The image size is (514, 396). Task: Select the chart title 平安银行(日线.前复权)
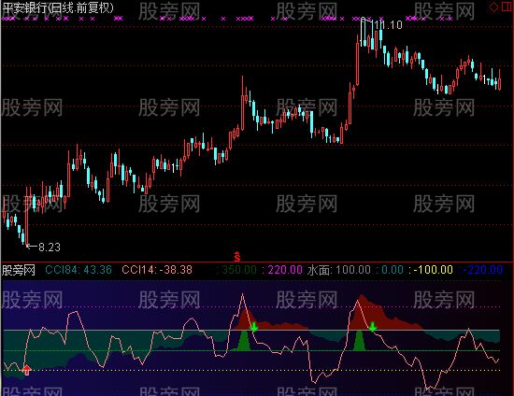(58, 7)
